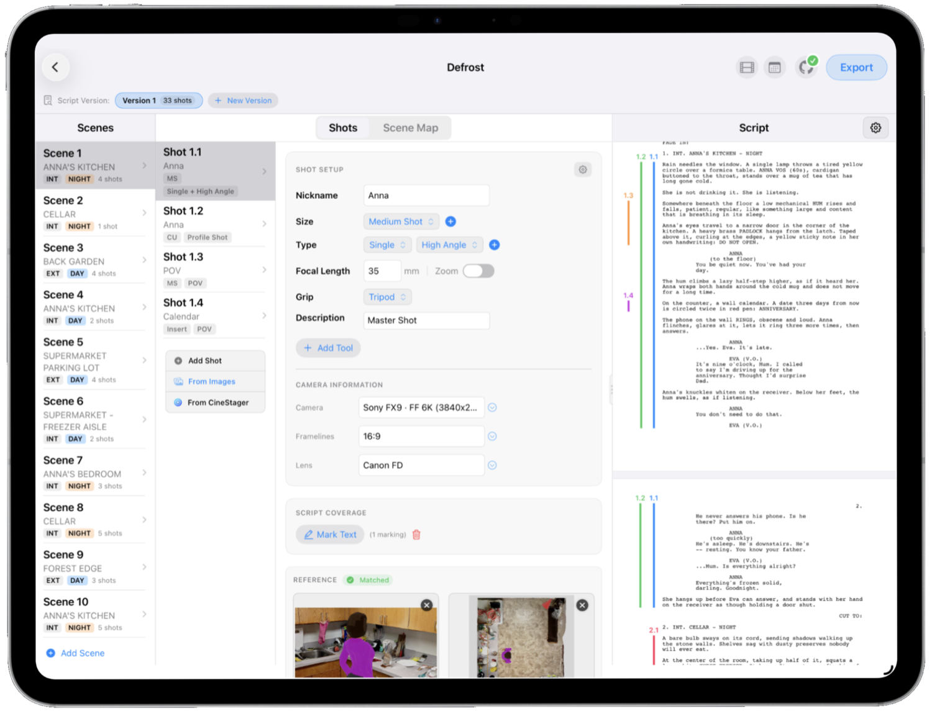The image size is (932, 711).
Task: Open the Tripod grip dropdown
Action: tap(387, 297)
